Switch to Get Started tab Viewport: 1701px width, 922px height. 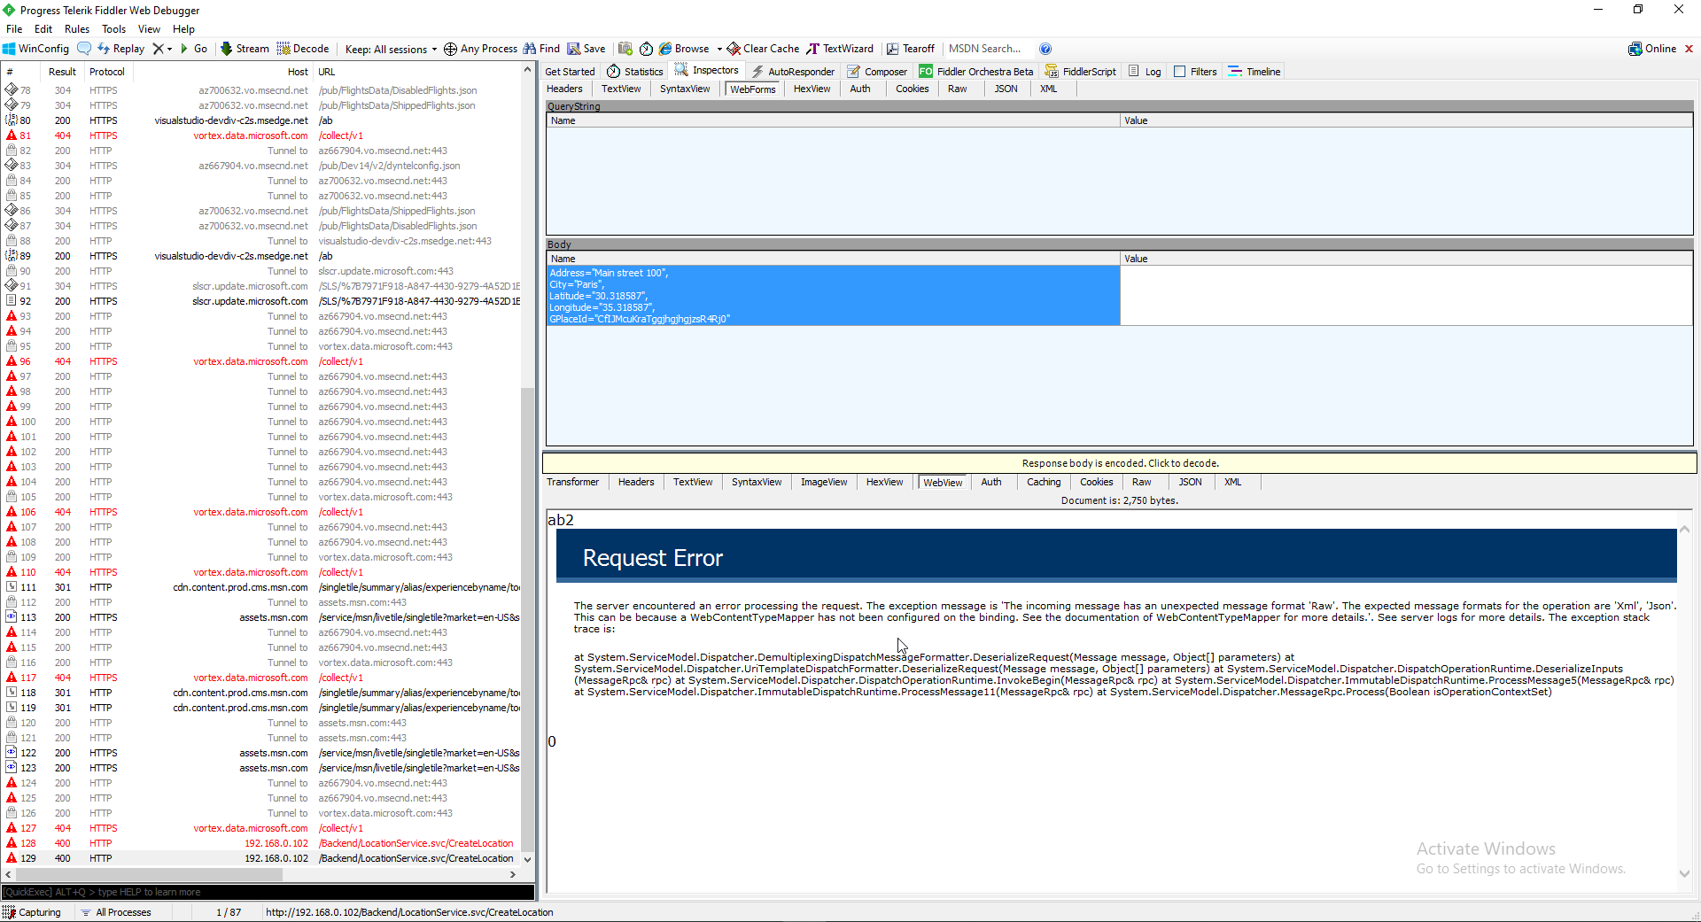[x=570, y=72]
